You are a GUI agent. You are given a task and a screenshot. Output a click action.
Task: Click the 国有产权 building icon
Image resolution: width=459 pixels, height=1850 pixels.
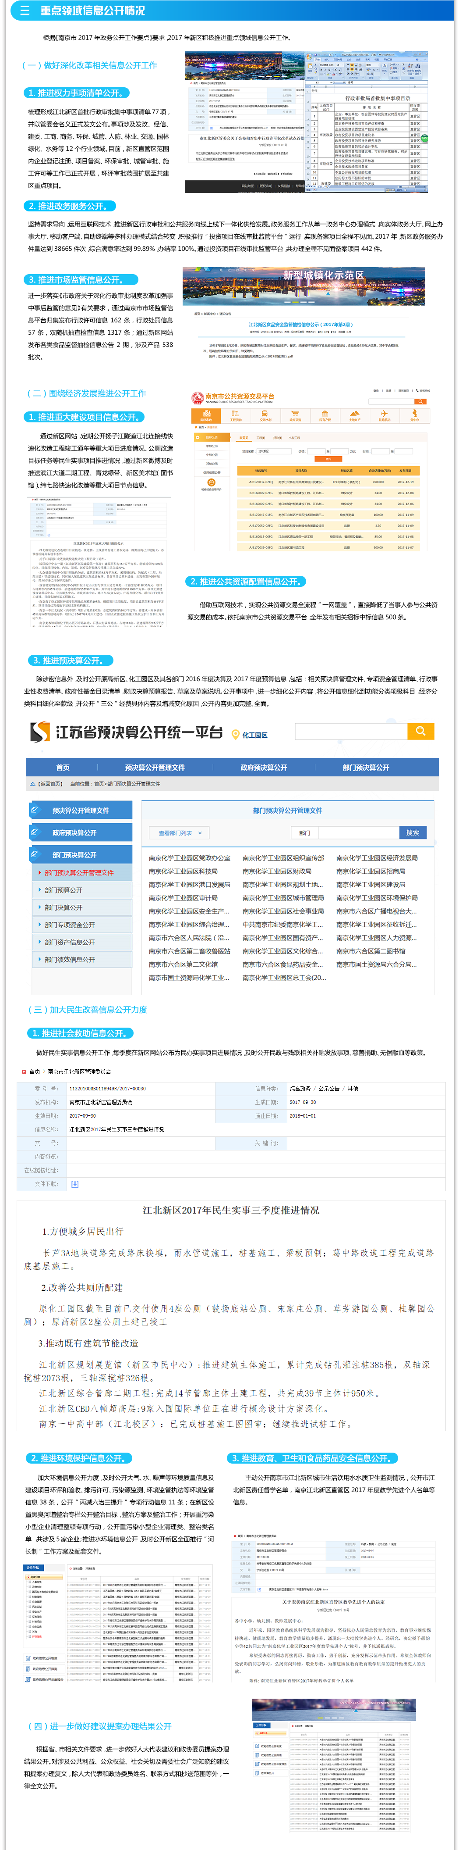pyautogui.click(x=325, y=414)
